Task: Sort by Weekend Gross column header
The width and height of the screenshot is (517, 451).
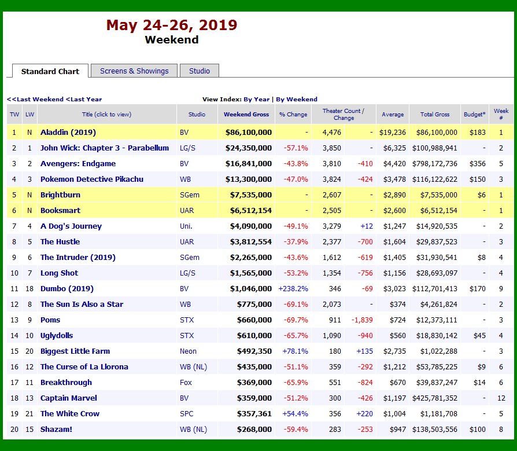Action: coord(246,115)
